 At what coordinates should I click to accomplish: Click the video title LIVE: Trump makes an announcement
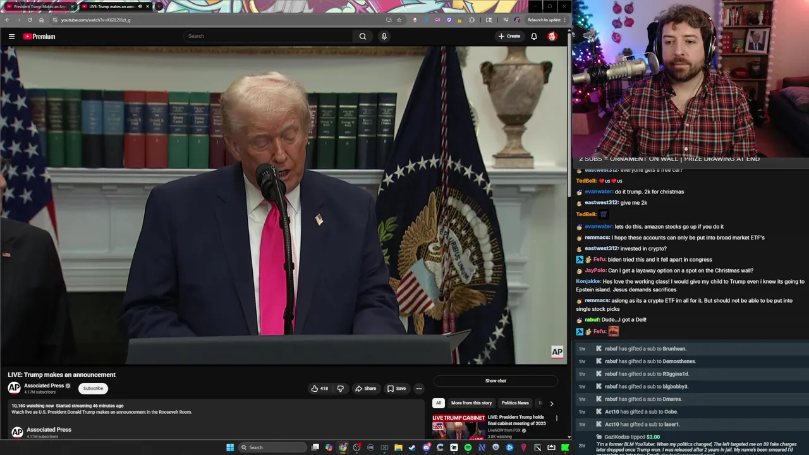tap(61, 375)
